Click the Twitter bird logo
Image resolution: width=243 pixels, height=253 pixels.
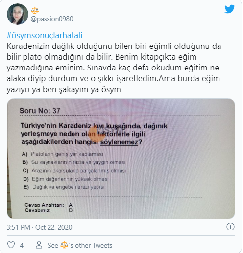[229, 9]
